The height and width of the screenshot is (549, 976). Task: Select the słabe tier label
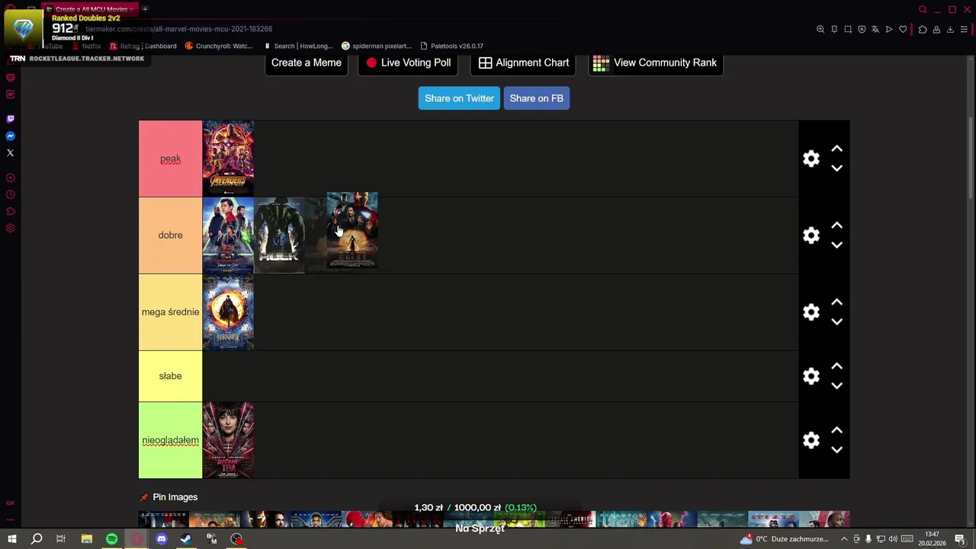pos(170,376)
